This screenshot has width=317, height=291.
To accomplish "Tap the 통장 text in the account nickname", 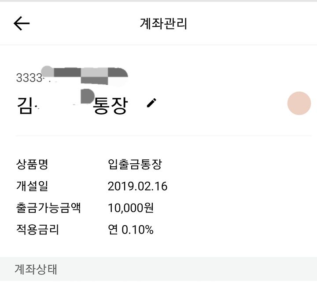I will [110, 105].
